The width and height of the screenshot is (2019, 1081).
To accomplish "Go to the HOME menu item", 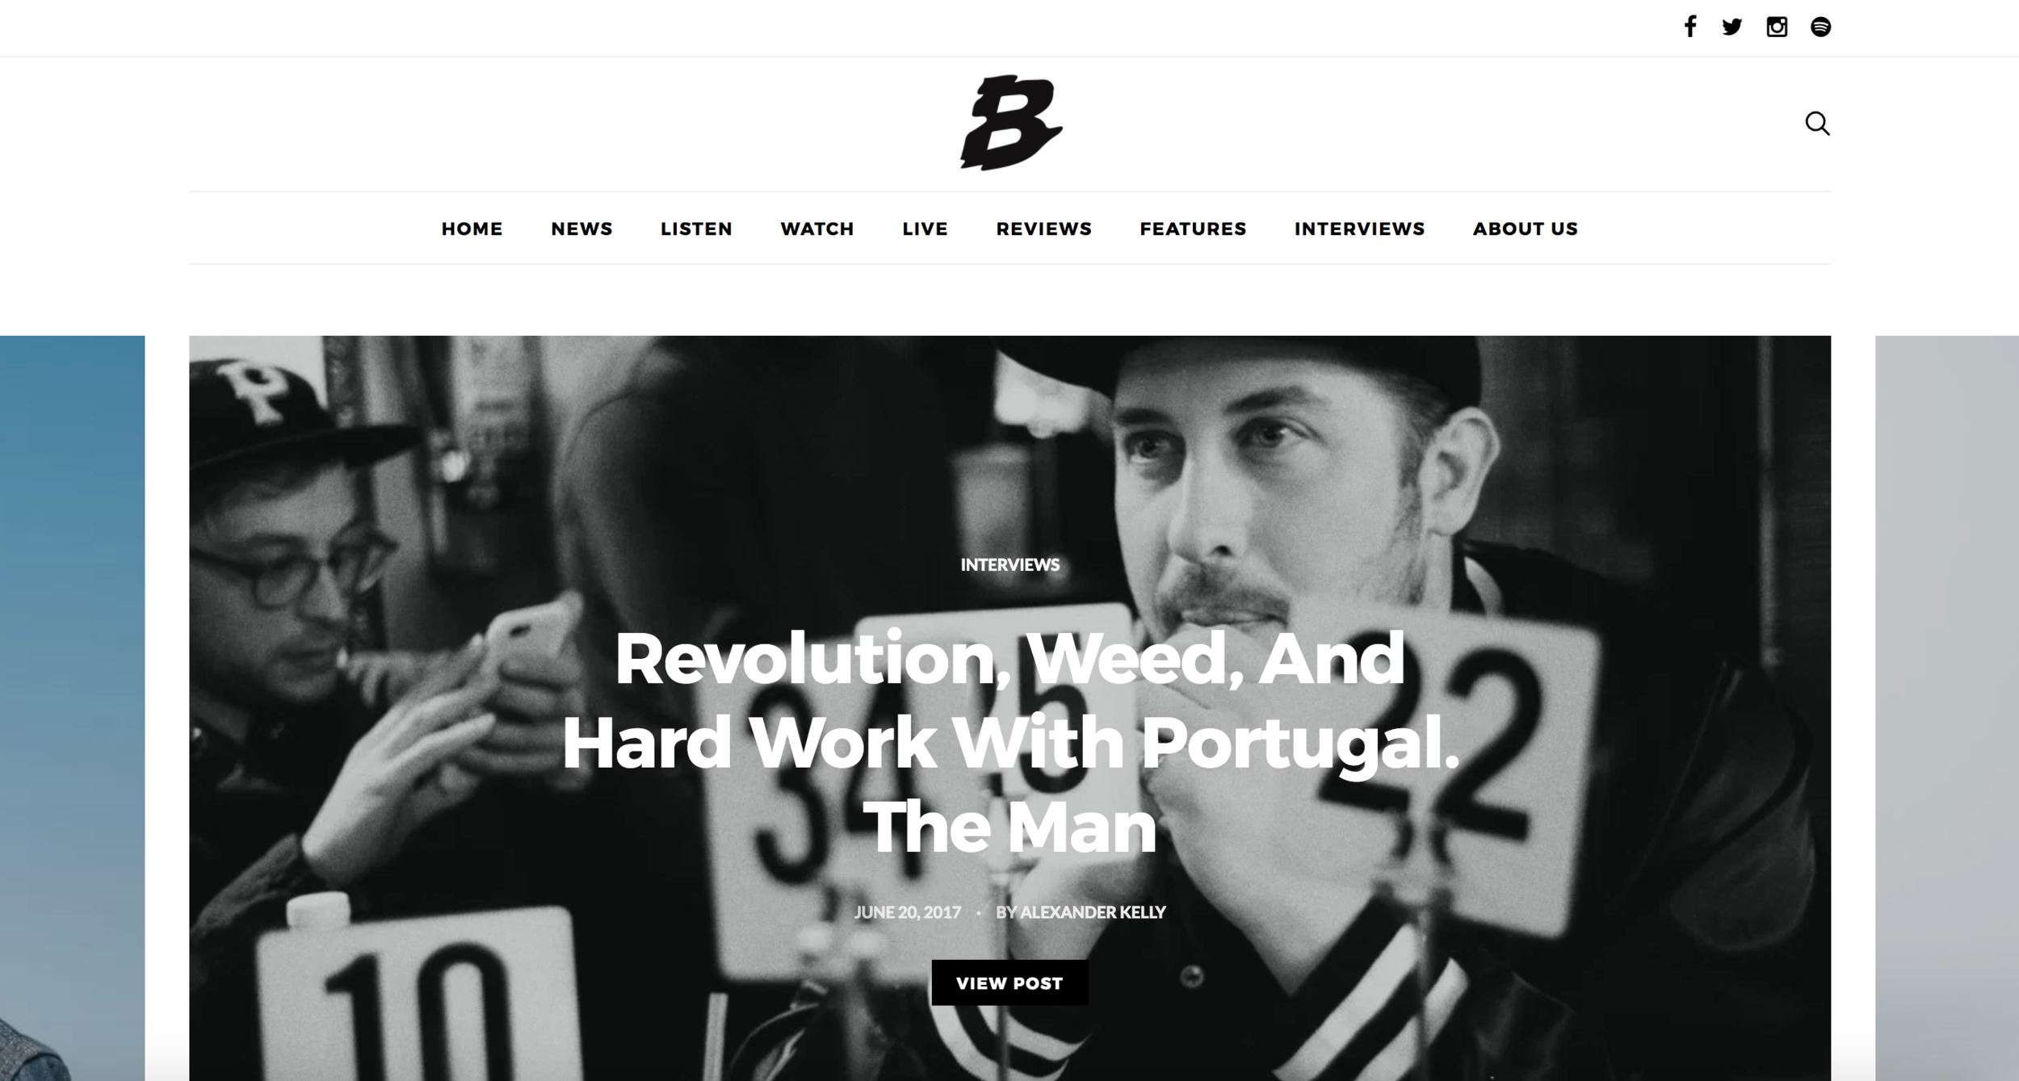I will [472, 228].
